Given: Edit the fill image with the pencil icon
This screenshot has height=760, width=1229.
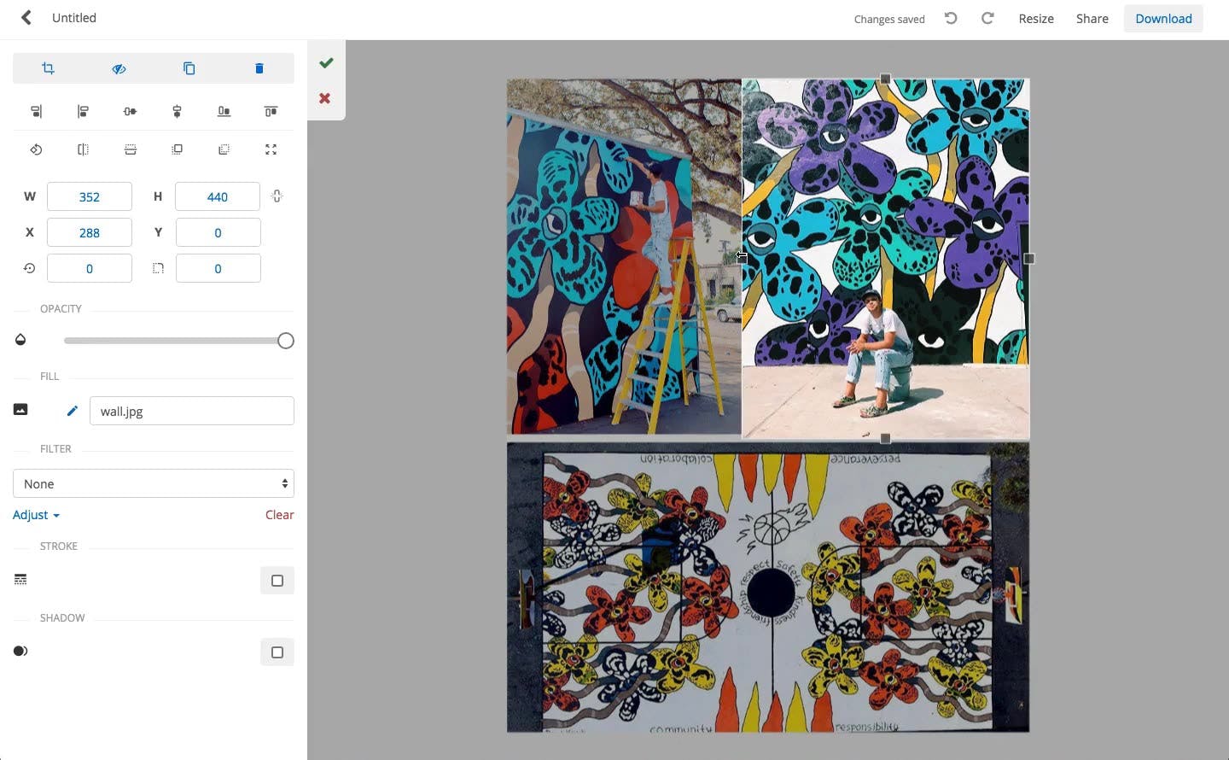Looking at the screenshot, I should point(72,411).
